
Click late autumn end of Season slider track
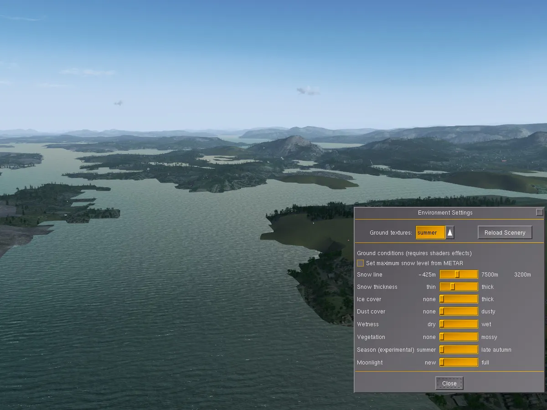coord(475,350)
